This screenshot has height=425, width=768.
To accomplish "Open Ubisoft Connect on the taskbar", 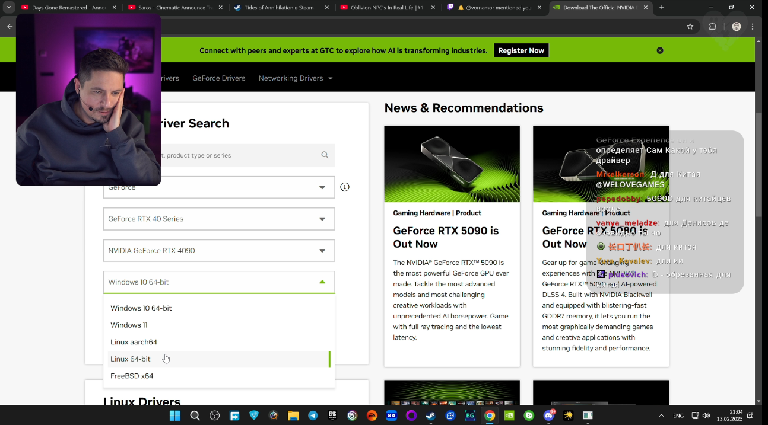I will coord(352,416).
